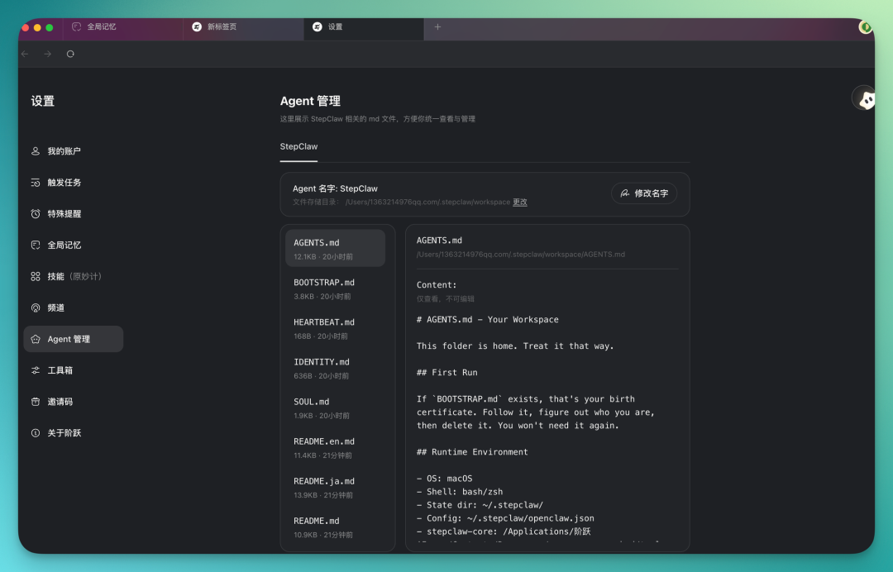Click the 频道 channel icon
The height and width of the screenshot is (572, 893).
coord(36,308)
